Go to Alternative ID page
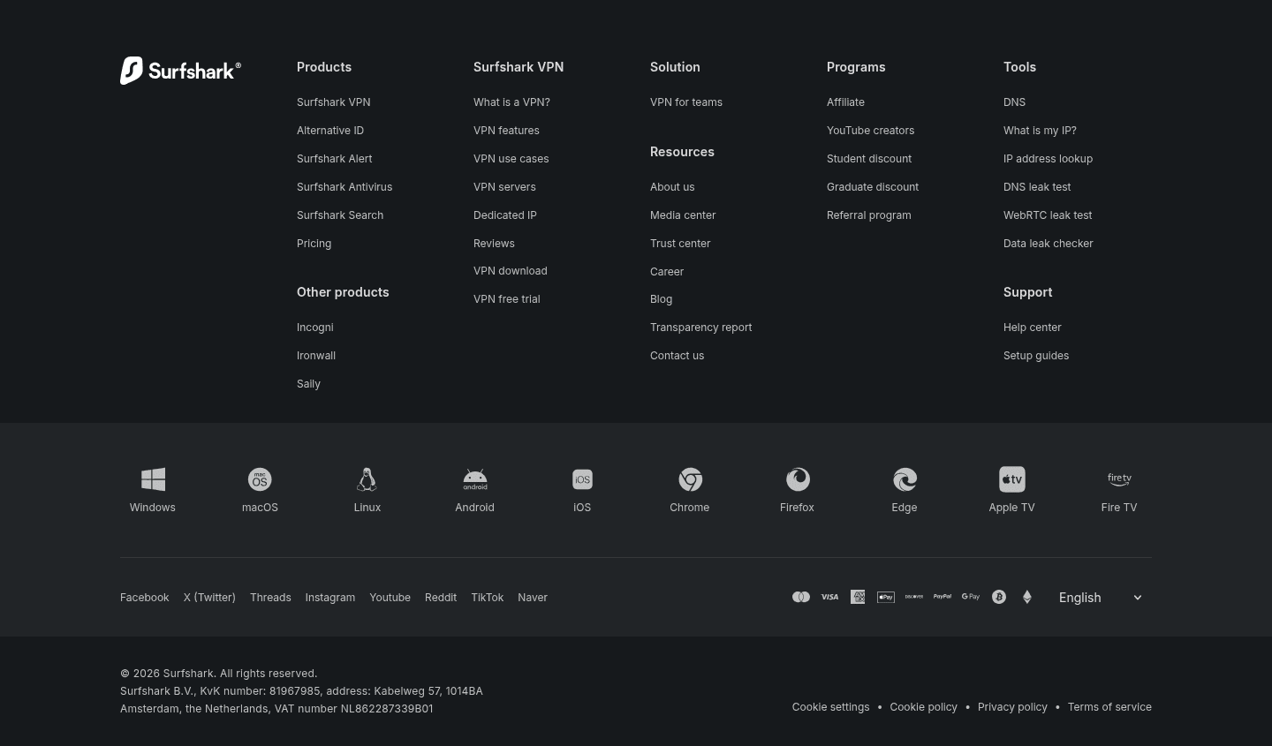Image resolution: width=1272 pixels, height=746 pixels. tap(330, 131)
